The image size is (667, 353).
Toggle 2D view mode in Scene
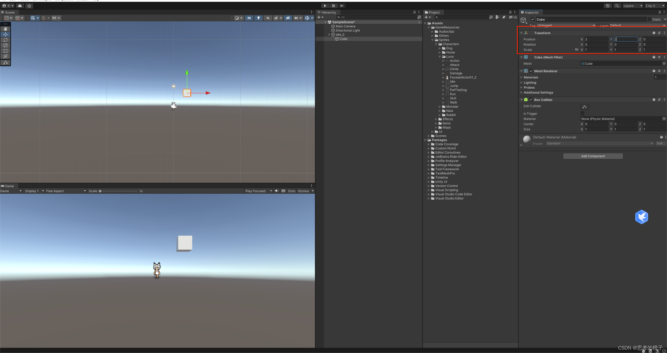(249, 18)
